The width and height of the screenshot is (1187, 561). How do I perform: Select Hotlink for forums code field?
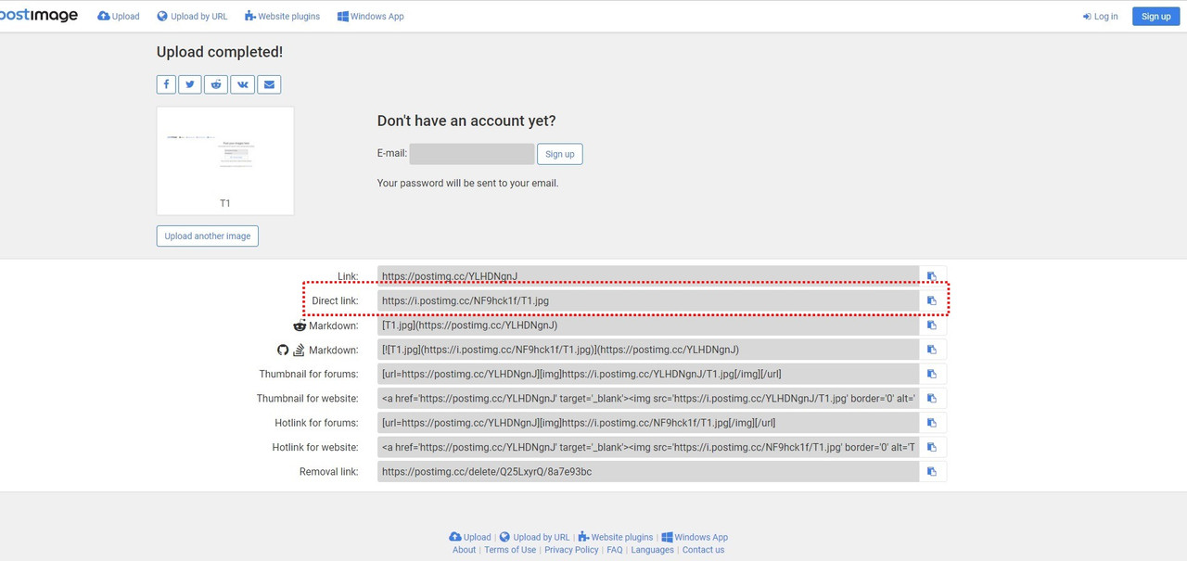[x=648, y=423]
